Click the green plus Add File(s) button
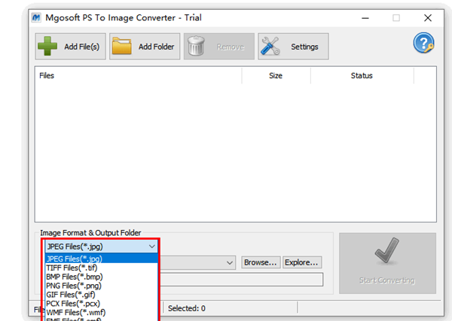 click(x=70, y=47)
